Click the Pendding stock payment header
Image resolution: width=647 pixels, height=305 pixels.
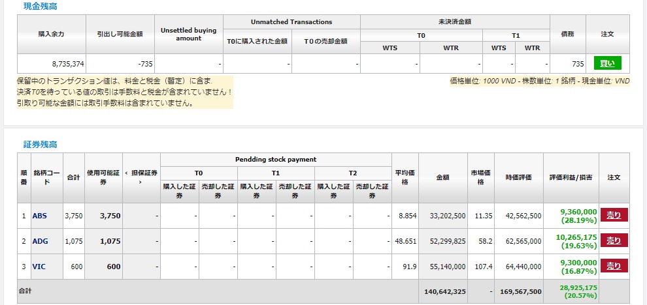pyautogui.click(x=275, y=160)
